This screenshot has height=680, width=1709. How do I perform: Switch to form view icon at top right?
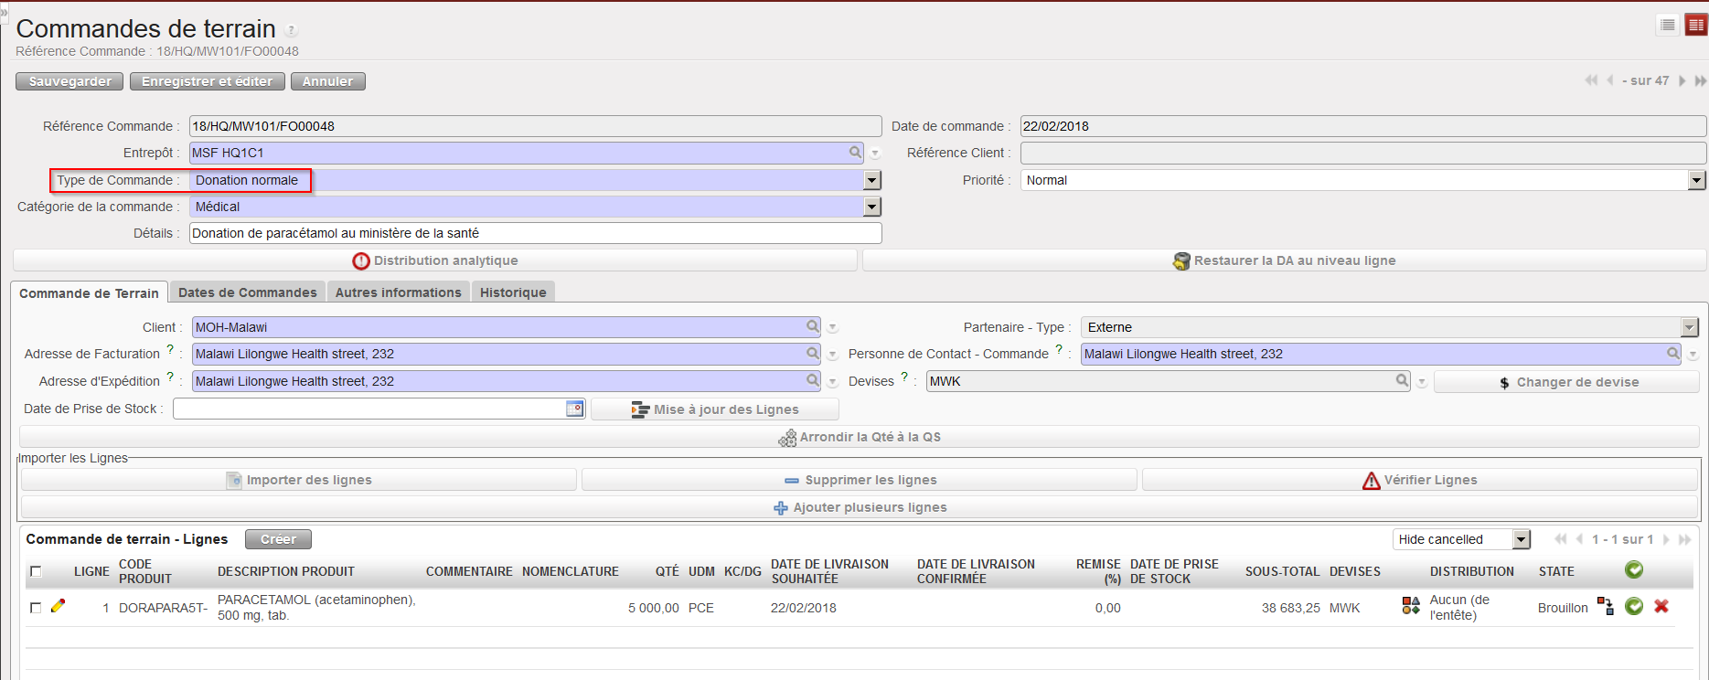(x=1695, y=26)
